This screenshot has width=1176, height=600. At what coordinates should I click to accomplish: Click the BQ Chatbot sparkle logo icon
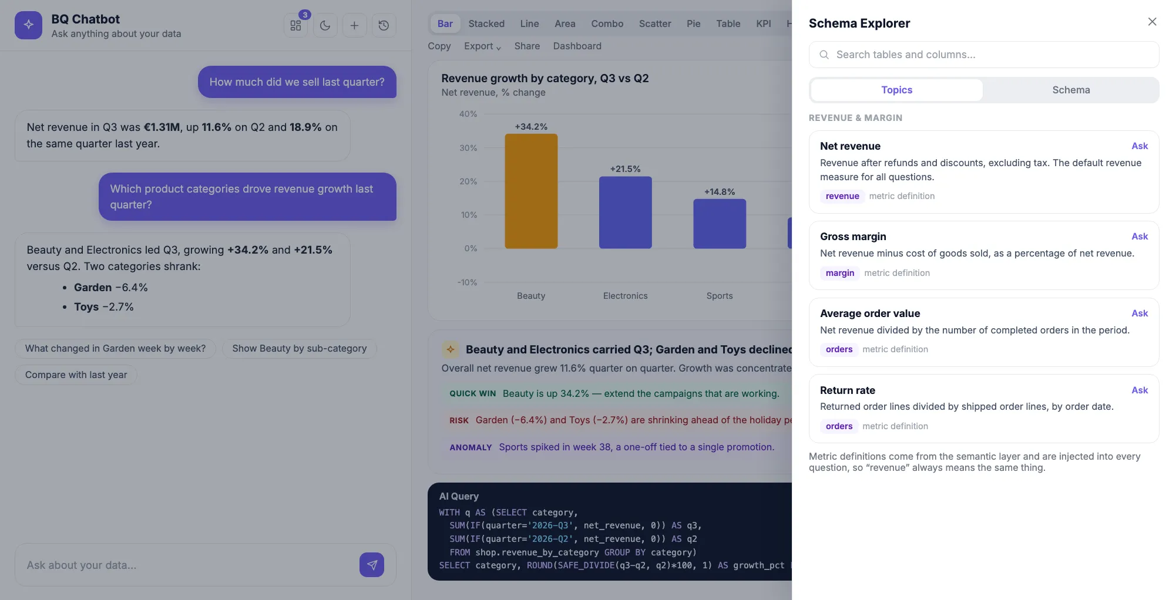[x=28, y=25]
